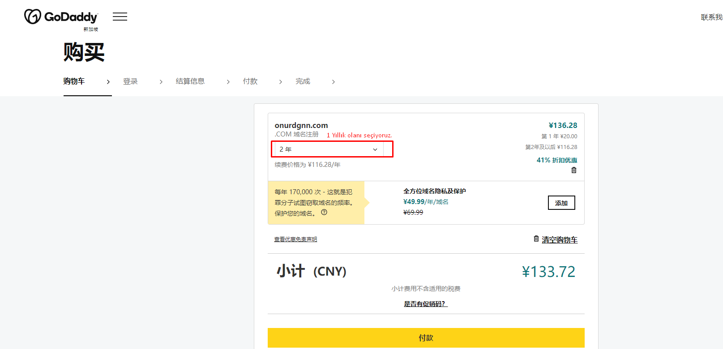Click chevron after 结算信息 step
Screen dimensions: 723x349
pyautogui.click(x=228, y=82)
